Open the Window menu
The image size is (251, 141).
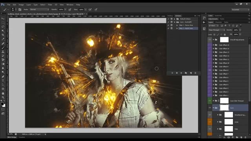70,5
